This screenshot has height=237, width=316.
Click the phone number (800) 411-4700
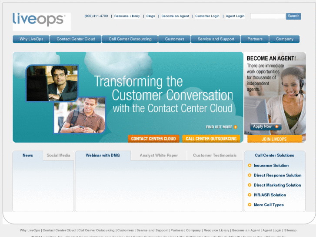[96, 16]
